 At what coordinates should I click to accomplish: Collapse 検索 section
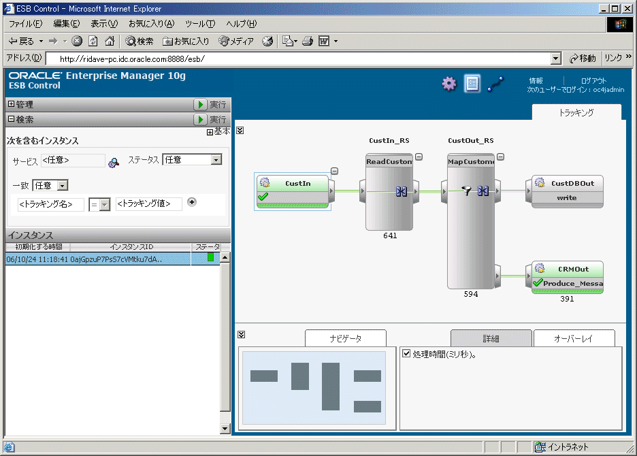coord(12,119)
